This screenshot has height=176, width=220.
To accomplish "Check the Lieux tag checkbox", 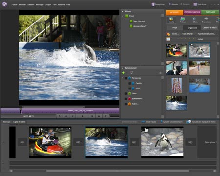I will pyautogui.click(x=126, y=93).
